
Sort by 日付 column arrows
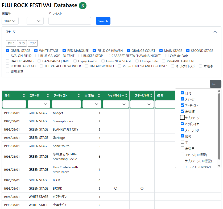click(24, 96)
